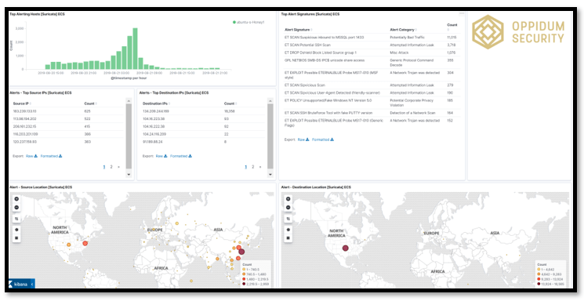Viewport: 584px width, 301px height.
Task: Click Source IPs panel scrollbar up arrow
Action: pyautogui.click(x=129, y=100)
